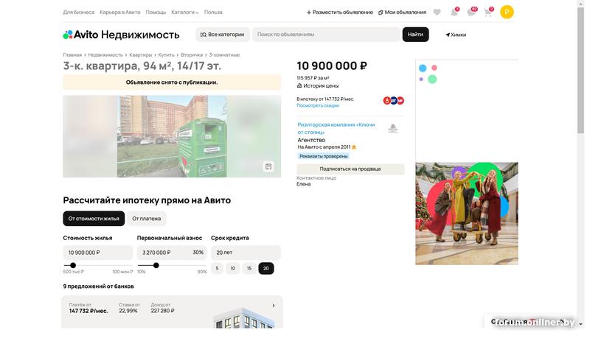590x338 pixels.
Task: Open the blurred right photo thumbnail
Action: (254, 136)
